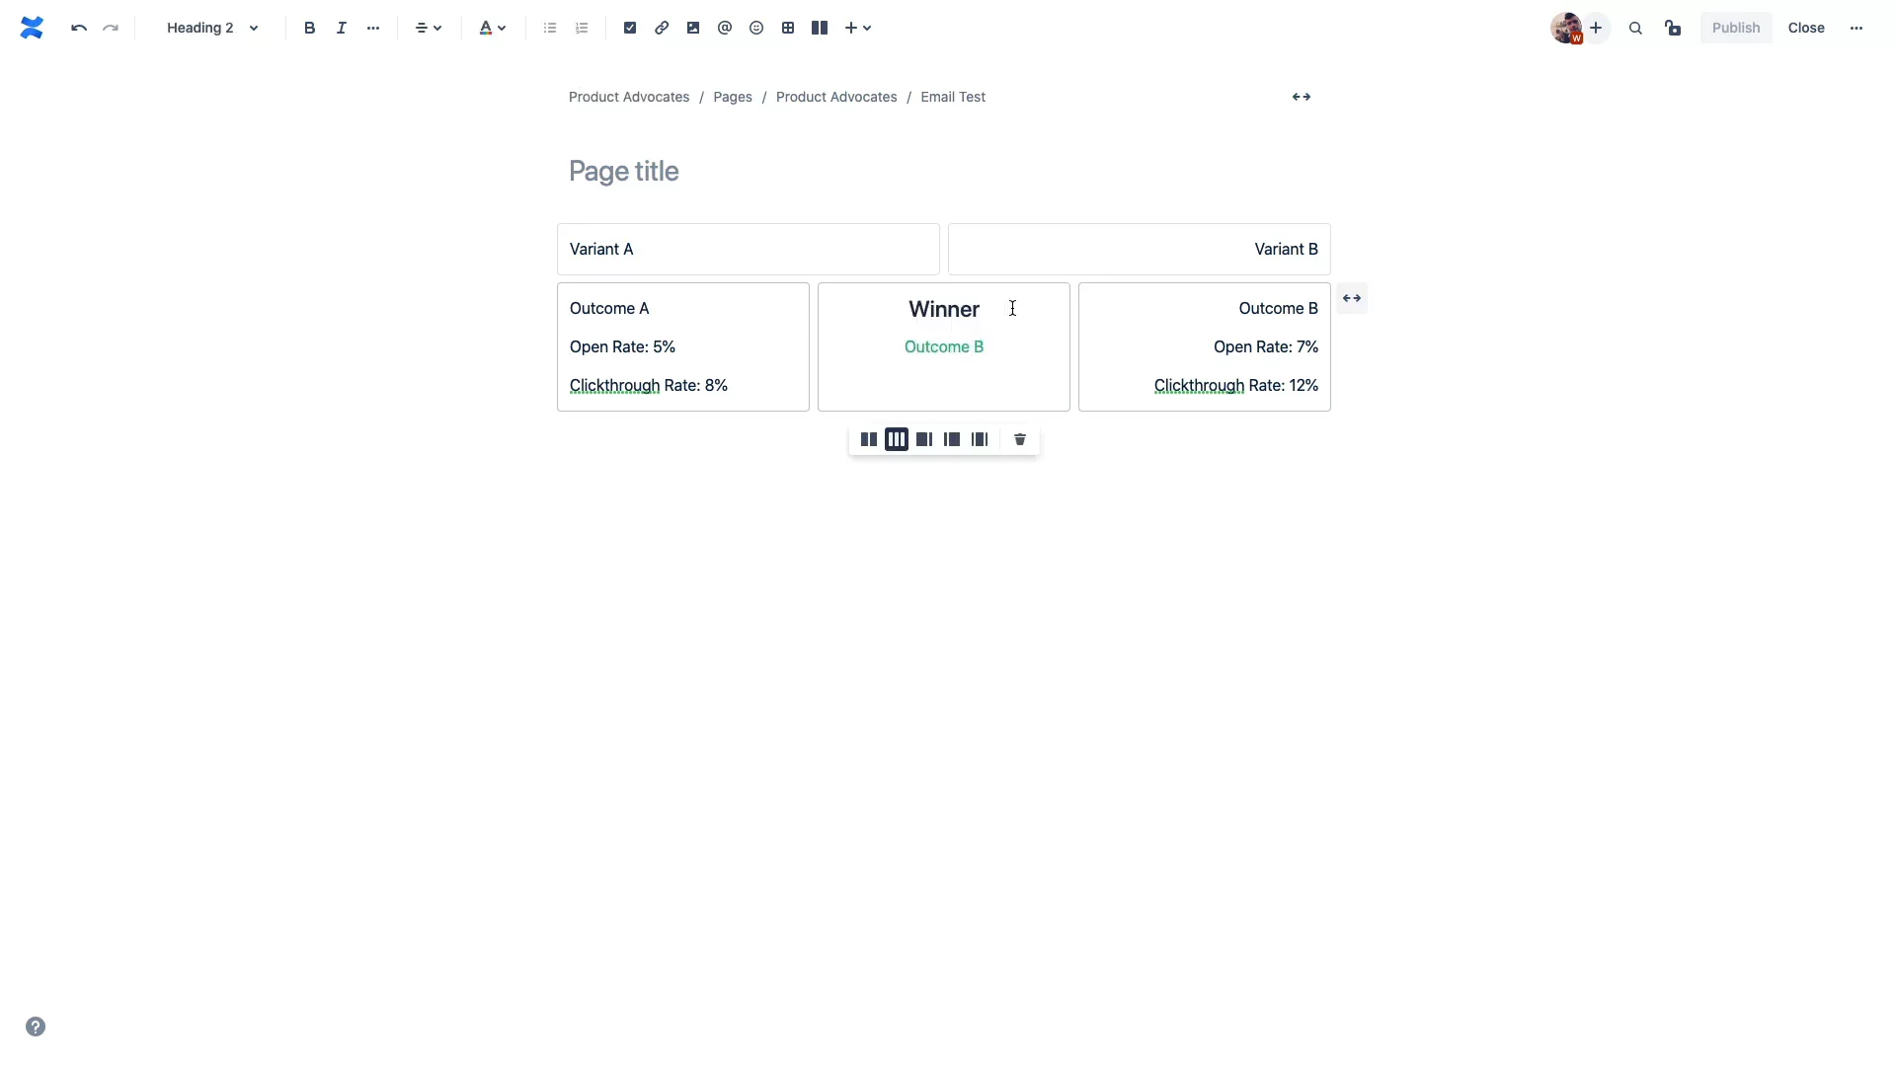1896x1066 pixels.
Task: Go to the Email Test breadcrumb
Action: pos(953,97)
